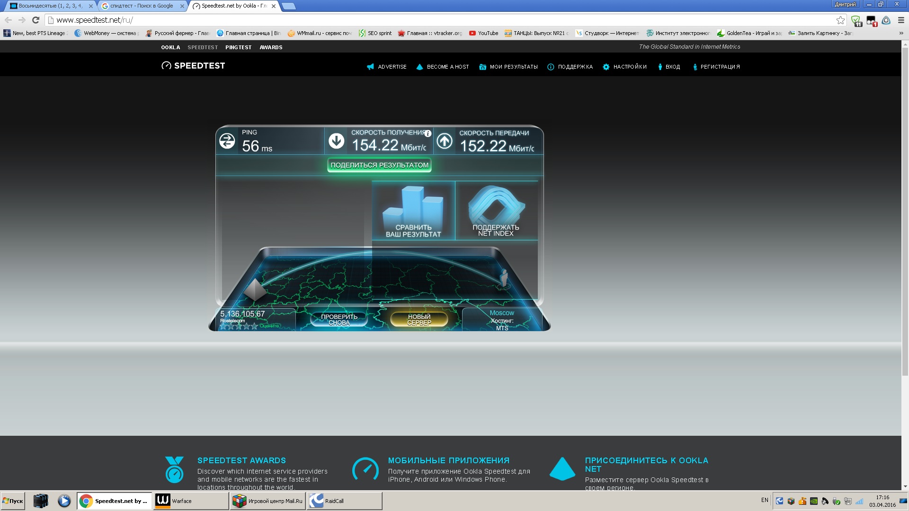The height and width of the screenshot is (511, 909).
Task: Open the RaidCall tray icon
Action: pos(779,501)
